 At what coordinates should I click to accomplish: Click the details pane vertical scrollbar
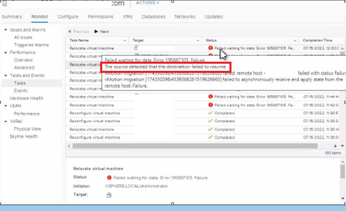click(x=342, y=171)
